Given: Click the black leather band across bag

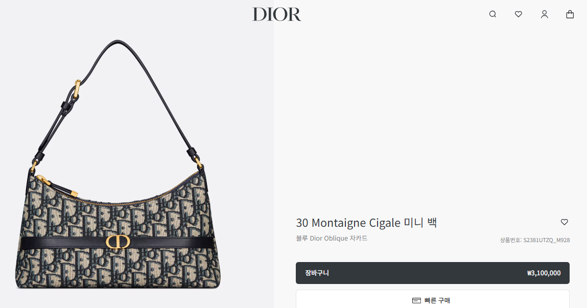Looking at the screenshot, I should point(118,243).
